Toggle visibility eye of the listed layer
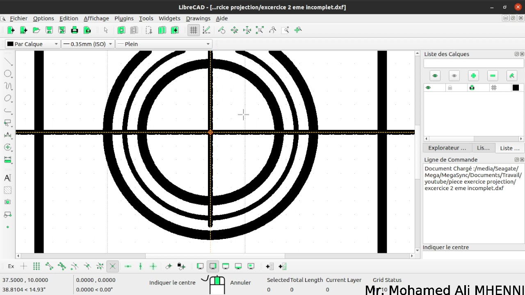Screen dimensions: 525x295 pyautogui.click(x=428, y=88)
